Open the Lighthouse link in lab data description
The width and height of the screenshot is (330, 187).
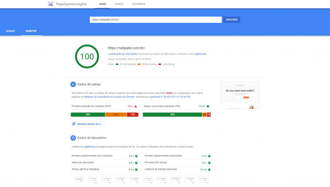(90, 147)
